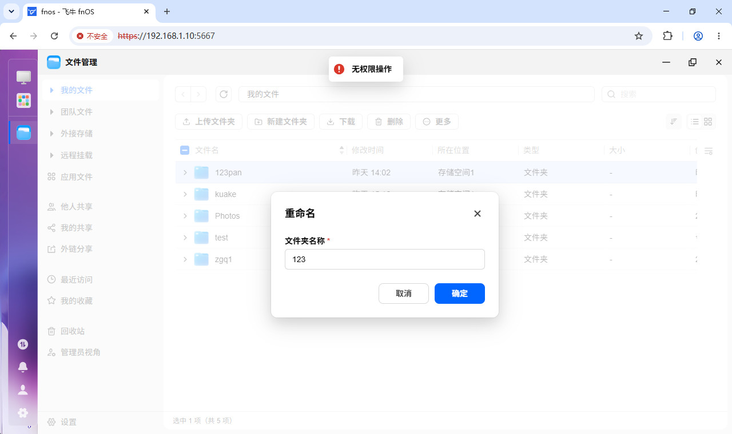Close the 重命名 dialog with X
This screenshot has width=732, height=434.
478,214
